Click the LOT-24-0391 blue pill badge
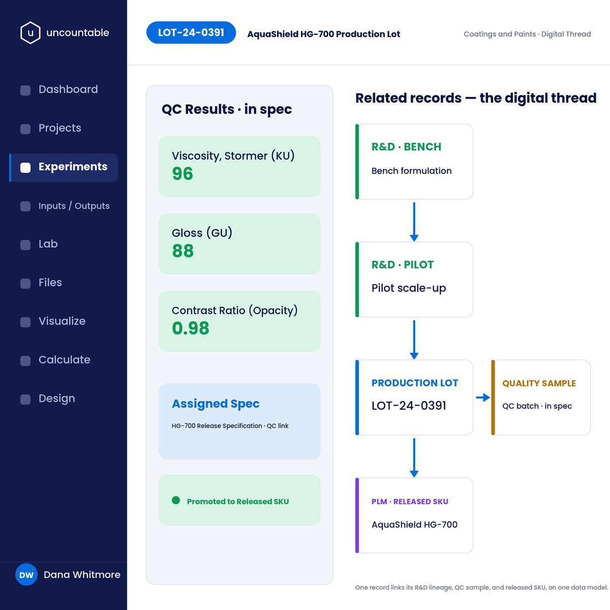 point(191,33)
